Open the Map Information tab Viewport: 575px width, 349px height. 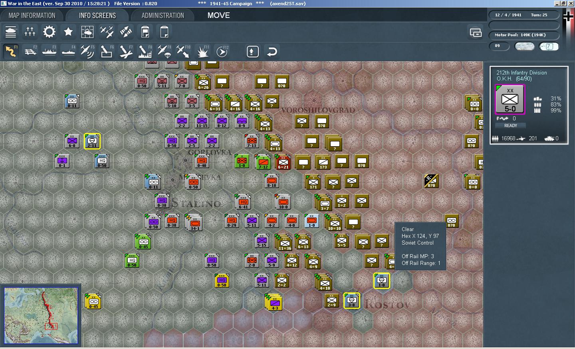click(x=32, y=16)
